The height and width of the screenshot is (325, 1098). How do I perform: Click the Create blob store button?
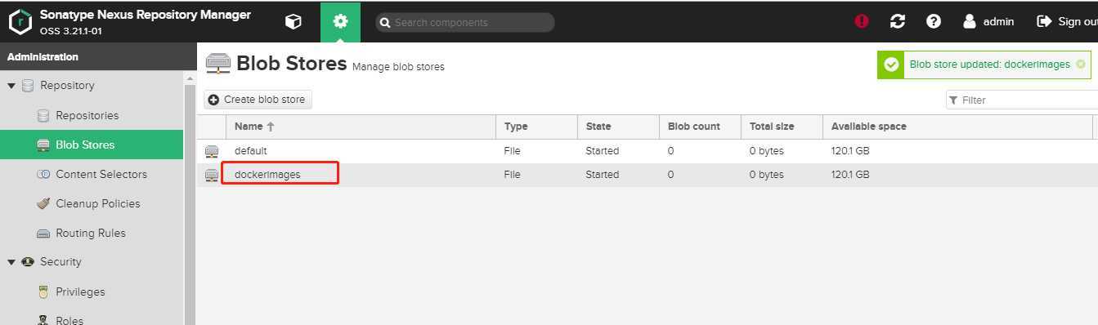(258, 100)
